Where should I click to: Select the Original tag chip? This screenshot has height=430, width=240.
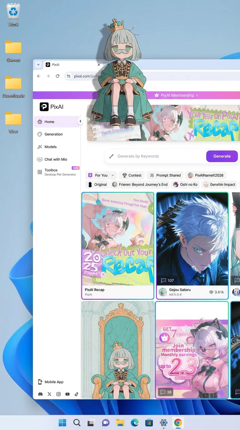[97, 184]
